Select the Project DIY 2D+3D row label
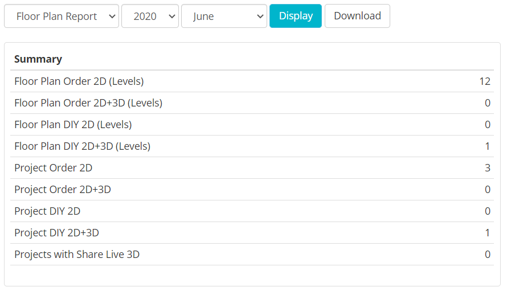The image size is (507, 291). click(x=56, y=233)
